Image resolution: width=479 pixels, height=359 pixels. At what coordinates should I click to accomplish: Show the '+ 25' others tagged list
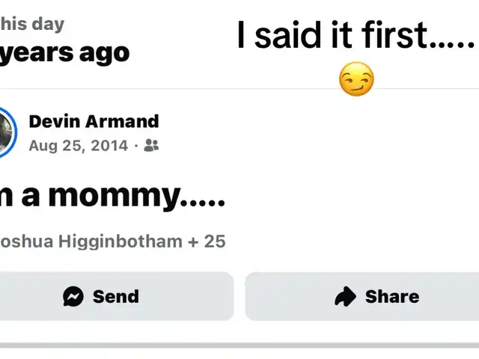point(207,241)
